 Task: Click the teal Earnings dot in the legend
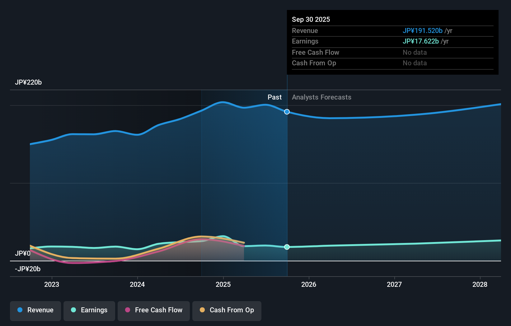click(73, 310)
